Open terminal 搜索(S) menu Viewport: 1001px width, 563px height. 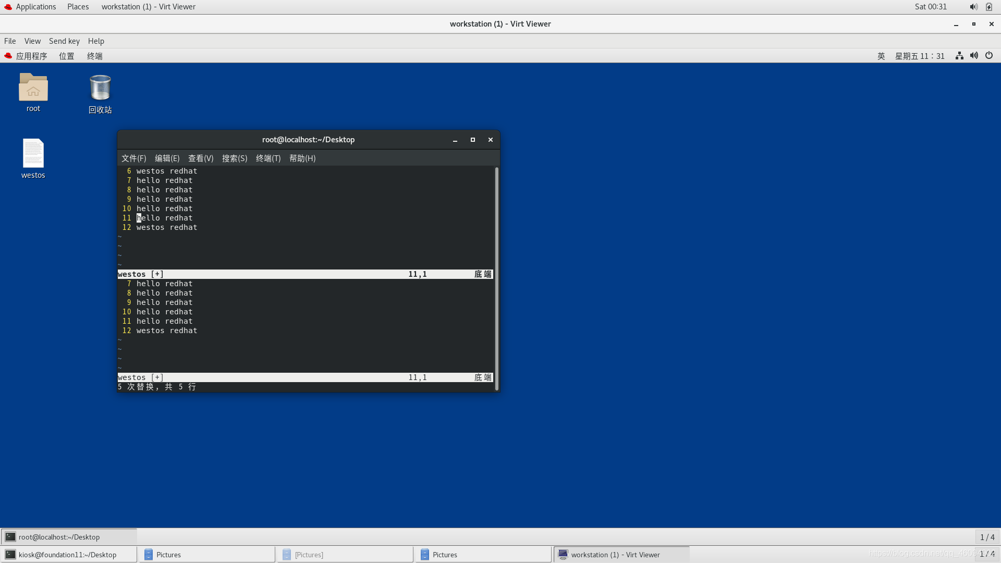point(234,158)
